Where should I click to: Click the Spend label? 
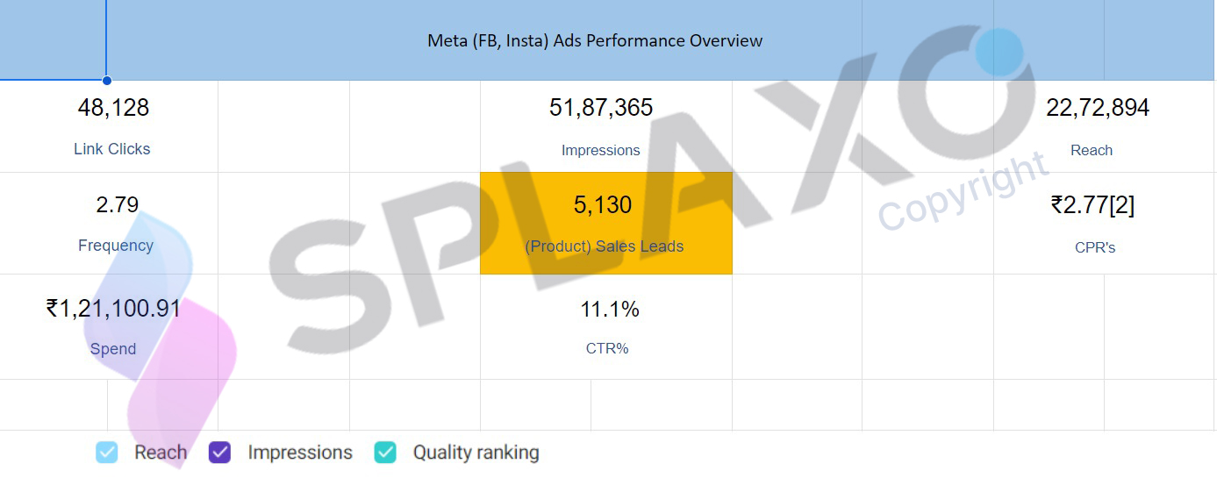click(113, 349)
